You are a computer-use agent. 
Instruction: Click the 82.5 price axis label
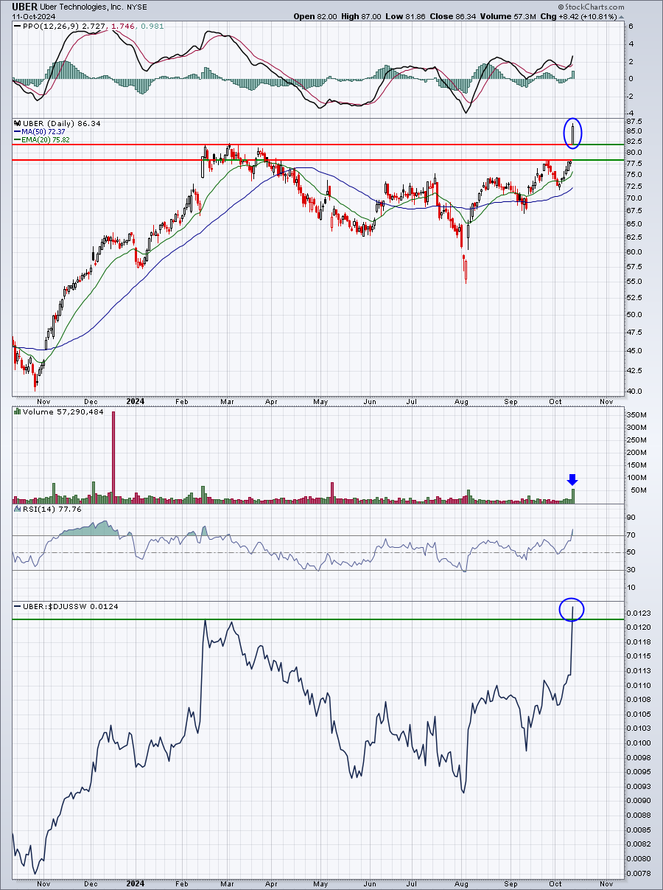(x=634, y=141)
